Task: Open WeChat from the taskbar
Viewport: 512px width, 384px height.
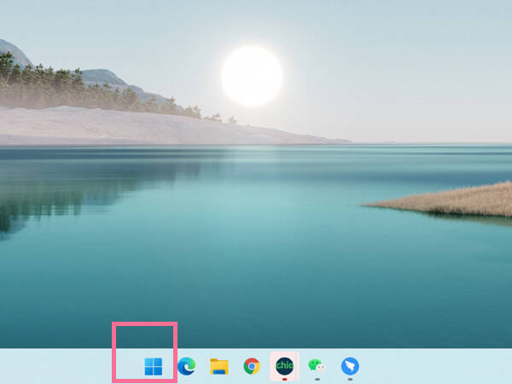Action: tap(317, 366)
